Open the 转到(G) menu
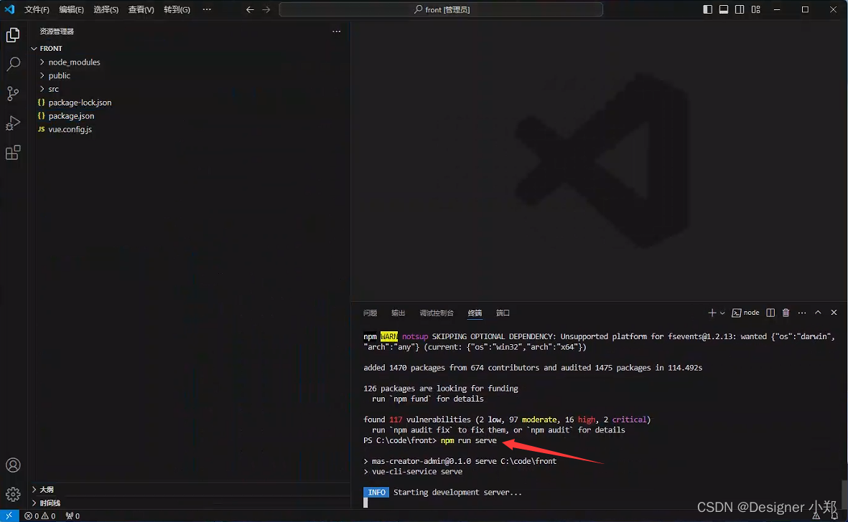Viewport: 848px width, 522px height. point(177,9)
